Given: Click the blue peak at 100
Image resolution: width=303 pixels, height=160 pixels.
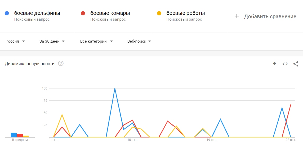Looking at the screenshot, I should click(115, 88).
